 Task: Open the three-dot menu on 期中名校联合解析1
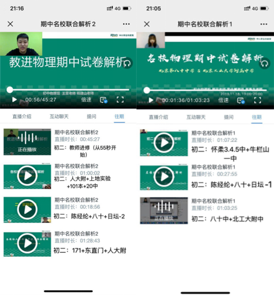(x=263, y=24)
